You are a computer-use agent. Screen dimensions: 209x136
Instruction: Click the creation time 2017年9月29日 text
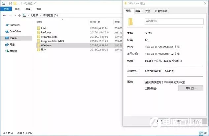pyautogui.click(x=160, y=71)
